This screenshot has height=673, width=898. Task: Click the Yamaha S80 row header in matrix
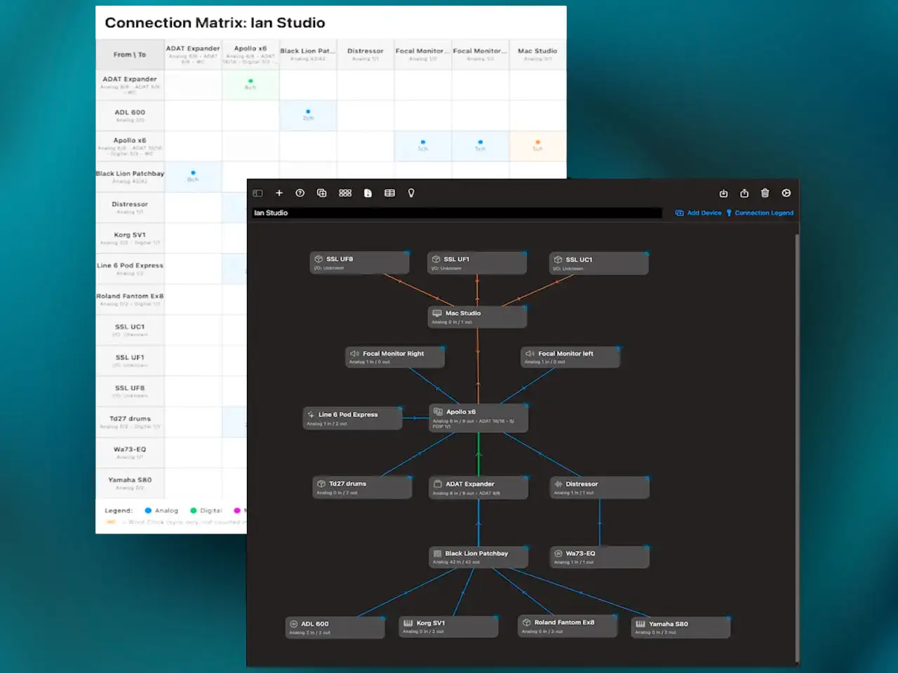(x=130, y=483)
